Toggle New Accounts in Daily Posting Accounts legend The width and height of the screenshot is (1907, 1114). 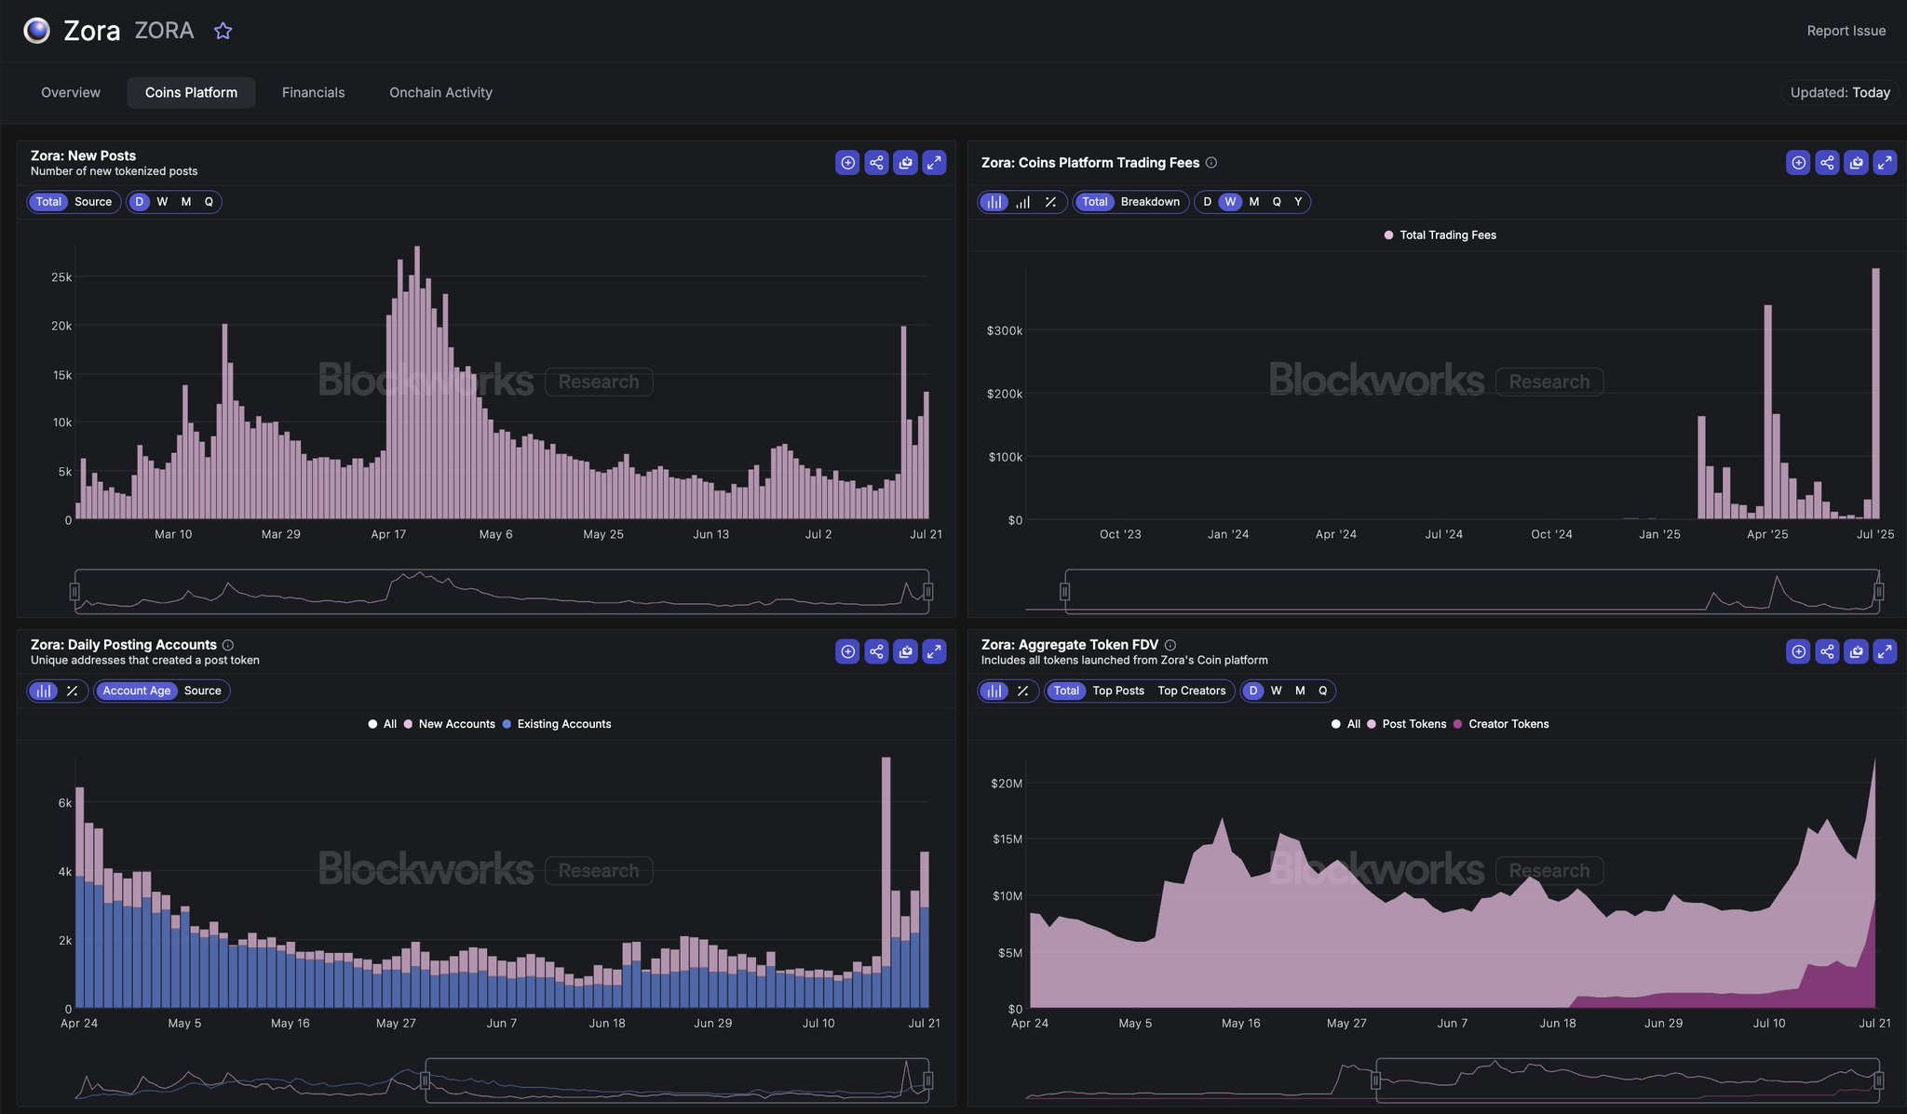pos(455,723)
